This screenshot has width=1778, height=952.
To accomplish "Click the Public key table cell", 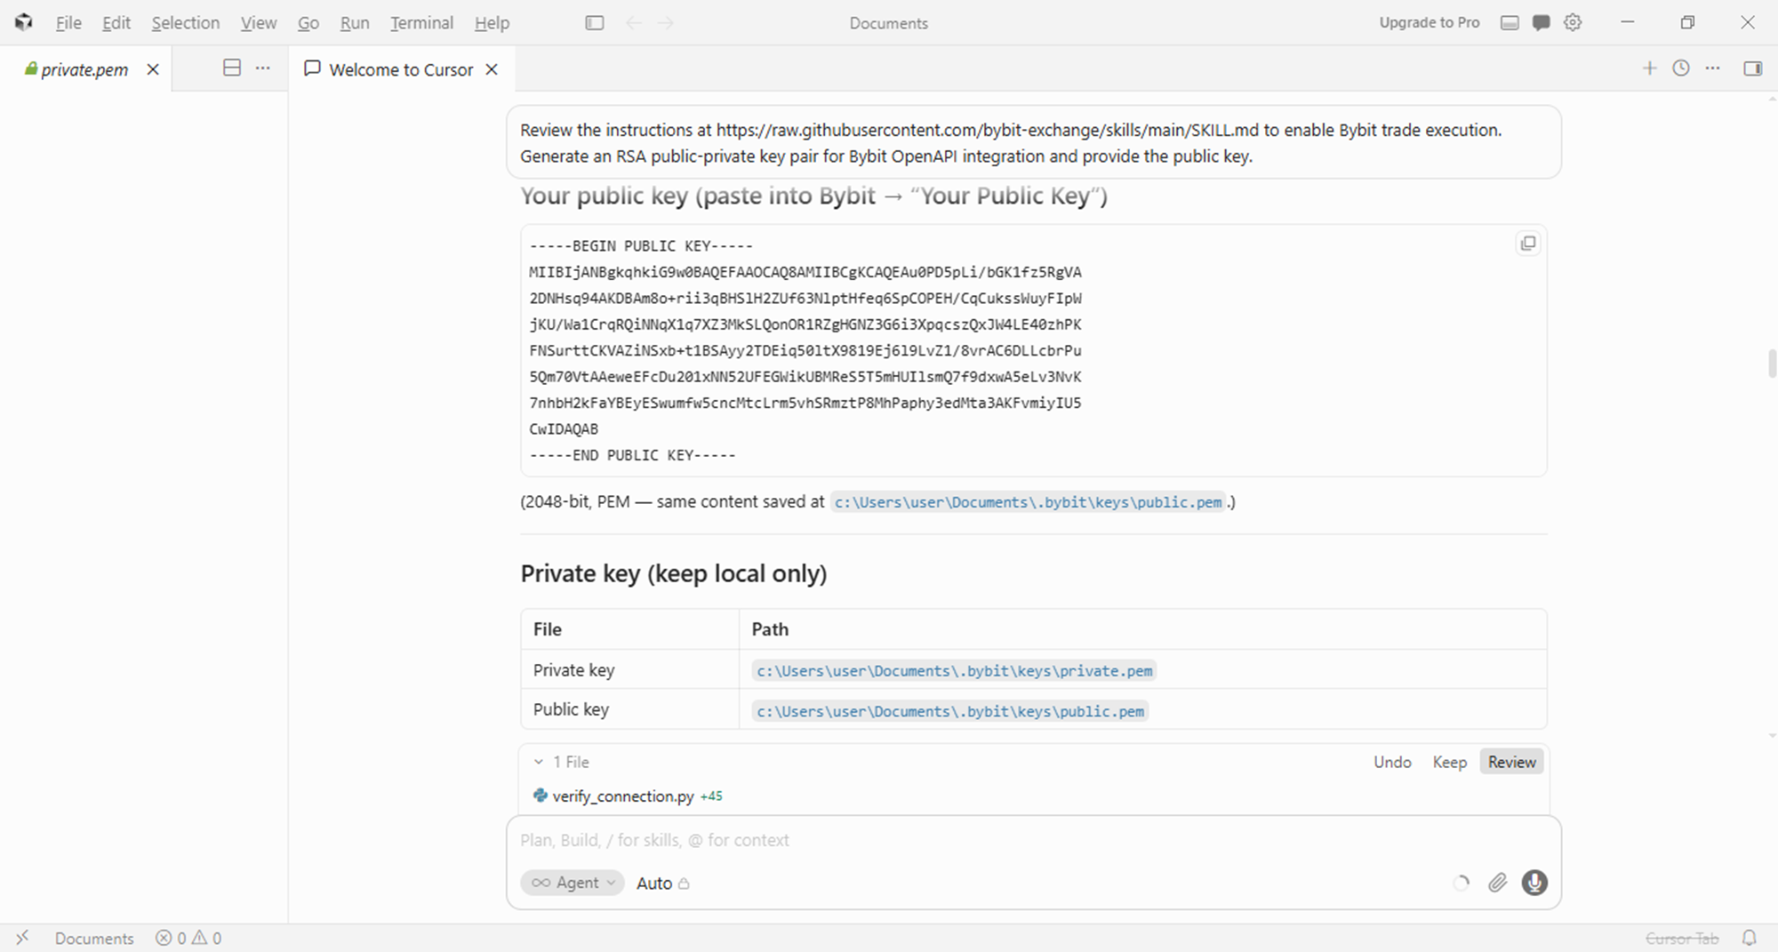I will (x=629, y=709).
